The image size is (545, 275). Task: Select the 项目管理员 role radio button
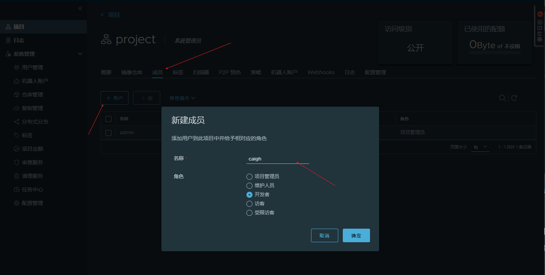(x=249, y=176)
